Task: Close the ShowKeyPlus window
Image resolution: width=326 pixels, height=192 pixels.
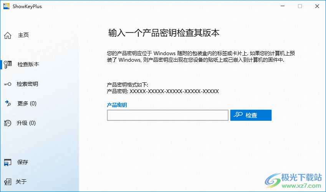Action: (x=317, y=6)
